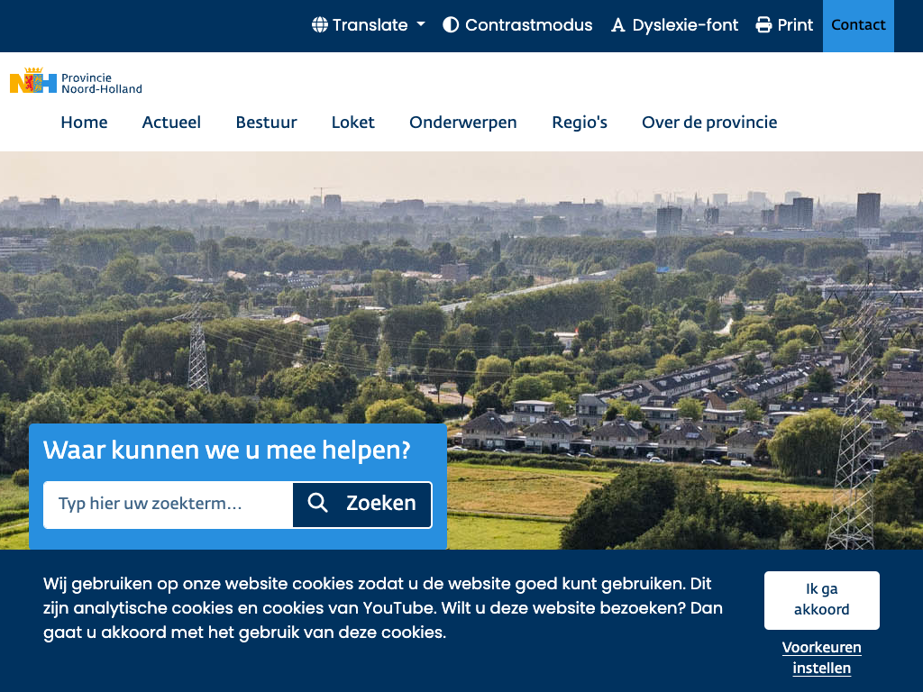
Task: Accept cookies with Ik ga akkoord
Action: tap(821, 599)
